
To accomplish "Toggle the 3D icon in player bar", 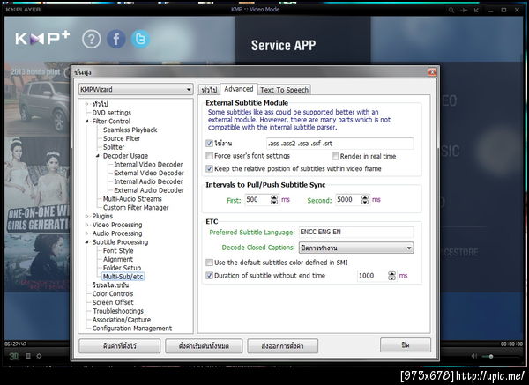I will pos(14,356).
